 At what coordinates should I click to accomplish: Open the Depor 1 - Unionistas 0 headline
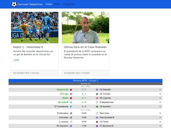tap(28, 47)
